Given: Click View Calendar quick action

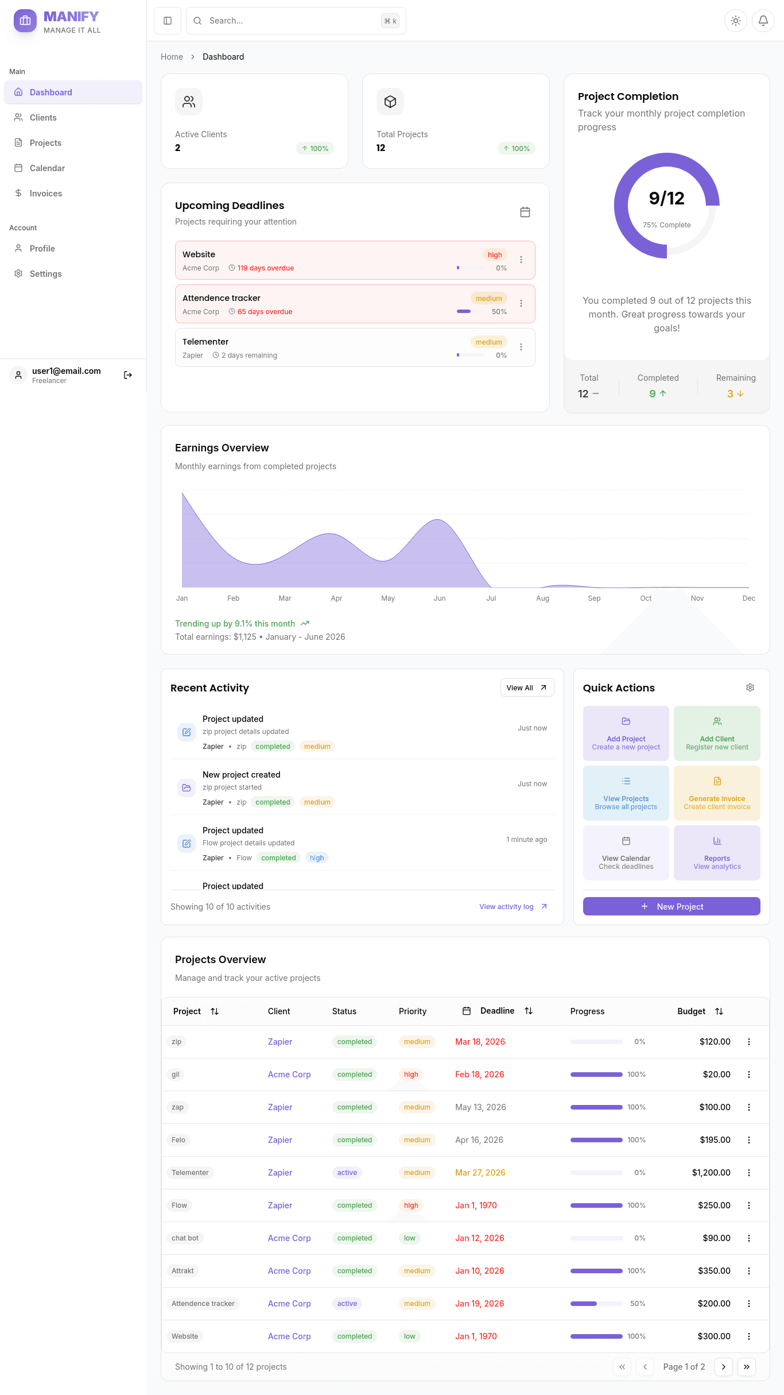Looking at the screenshot, I should [626, 853].
